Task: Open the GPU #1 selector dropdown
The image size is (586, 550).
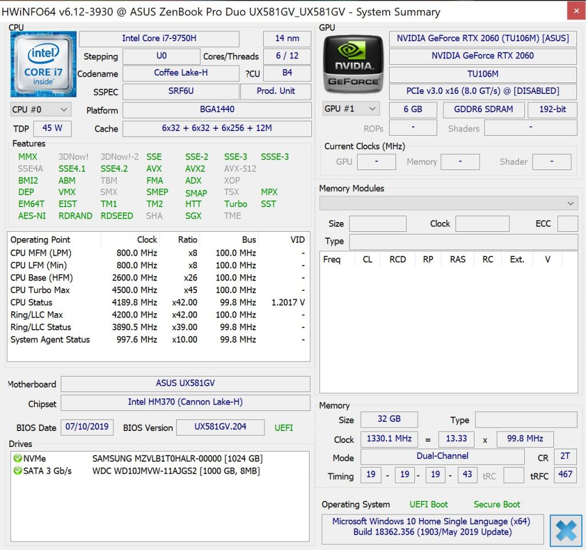Action: click(x=351, y=109)
